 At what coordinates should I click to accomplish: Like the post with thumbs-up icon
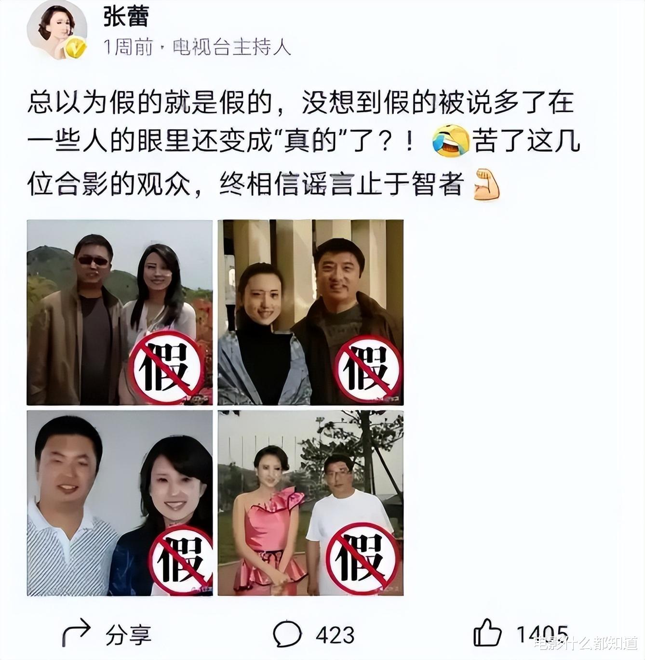pos(487,632)
